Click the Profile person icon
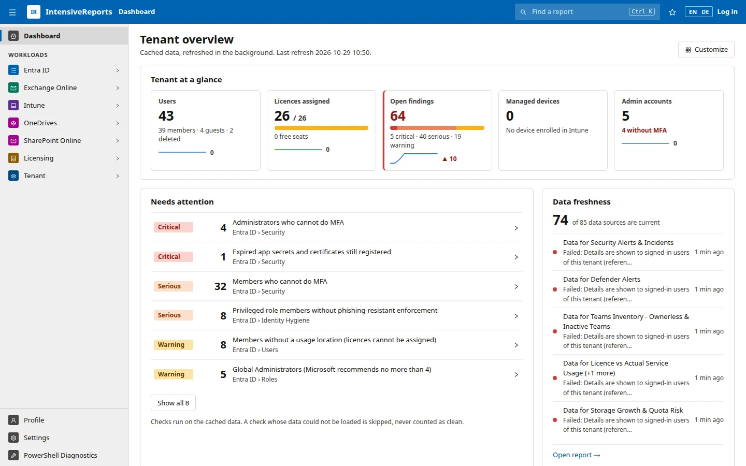Viewport: 746px width, 466px height. pyautogui.click(x=13, y=420)
